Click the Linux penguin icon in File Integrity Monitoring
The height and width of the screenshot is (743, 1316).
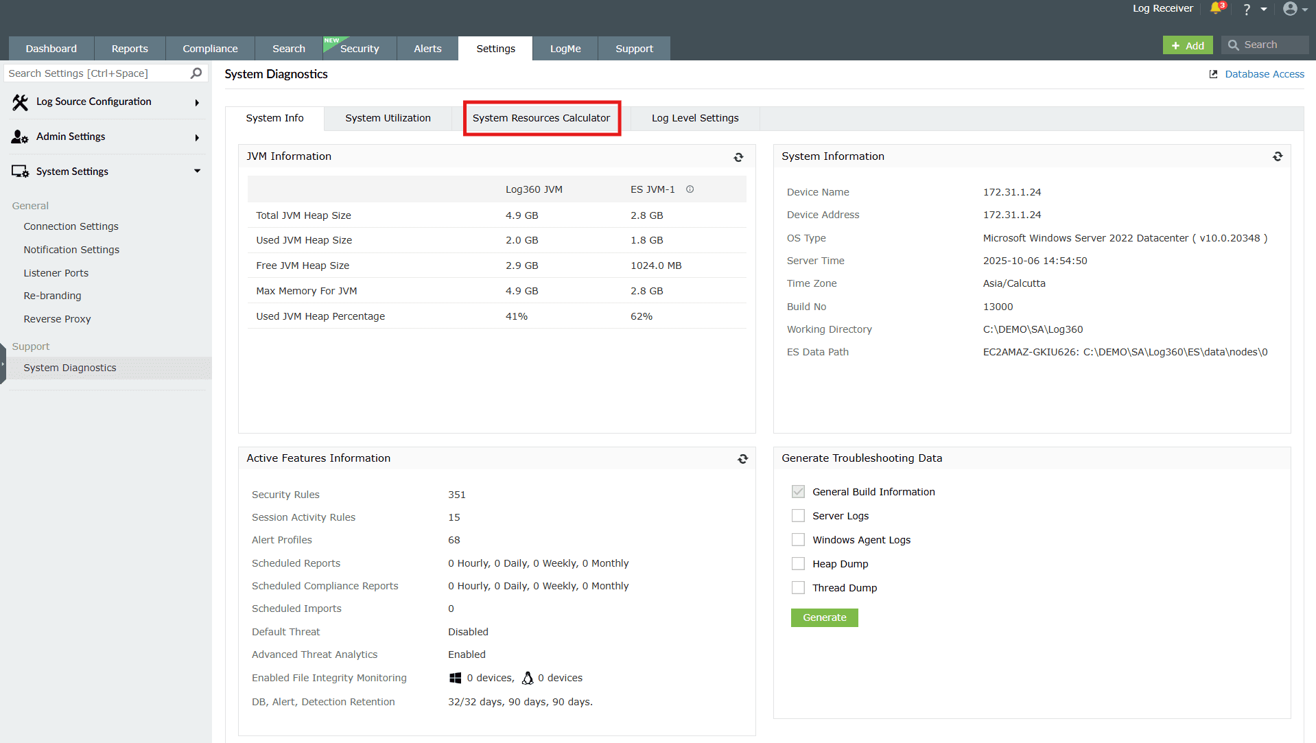(527, 678)
